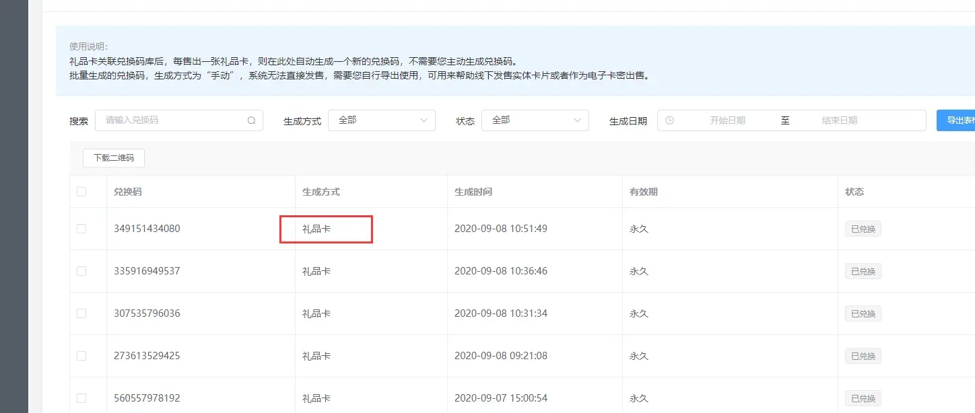Image resolution: width=975 pixels, height=413 pixels.
Task: Click the 使用说明 heading text
Action: [88, 46]
